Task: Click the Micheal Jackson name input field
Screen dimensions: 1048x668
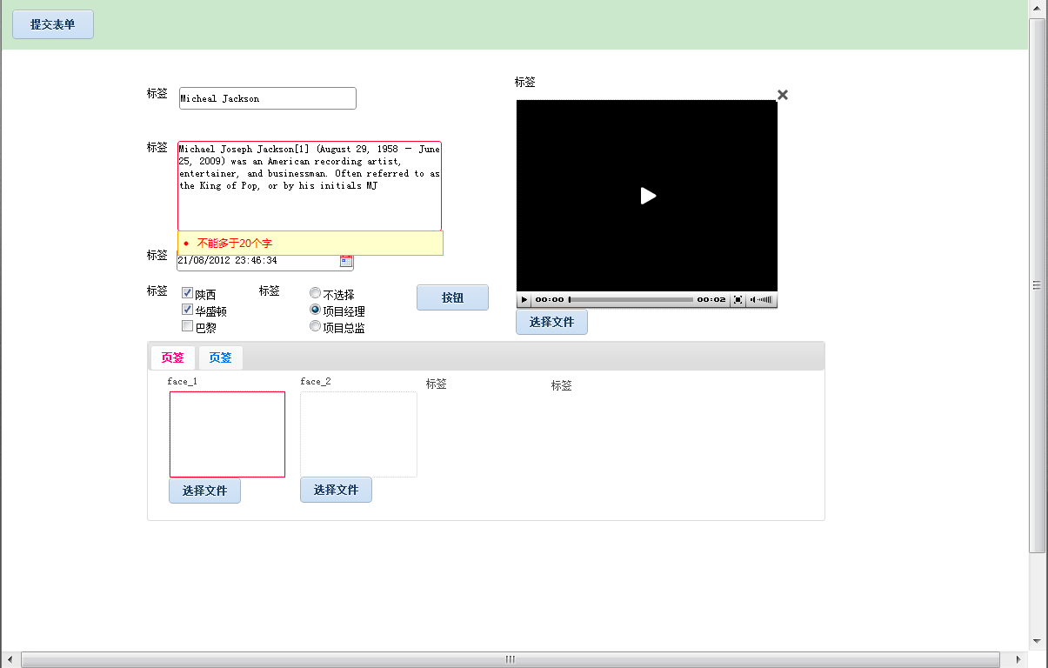Action: (x=267, y=98)
